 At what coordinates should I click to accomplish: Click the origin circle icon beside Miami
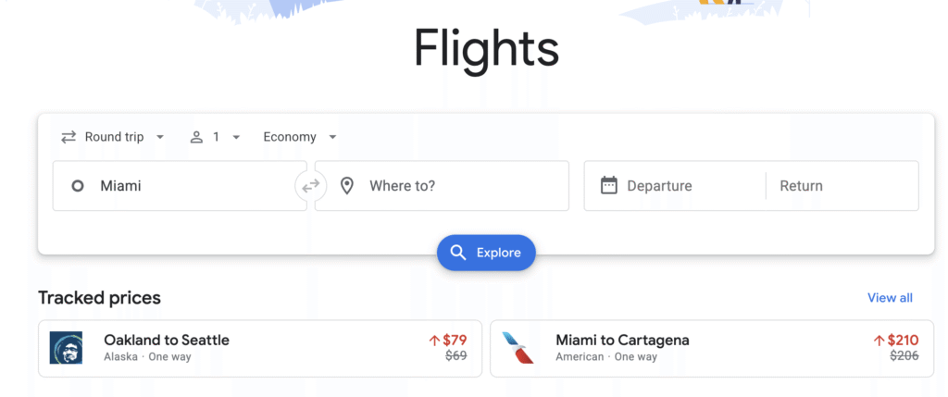click(x=78, y=186)
